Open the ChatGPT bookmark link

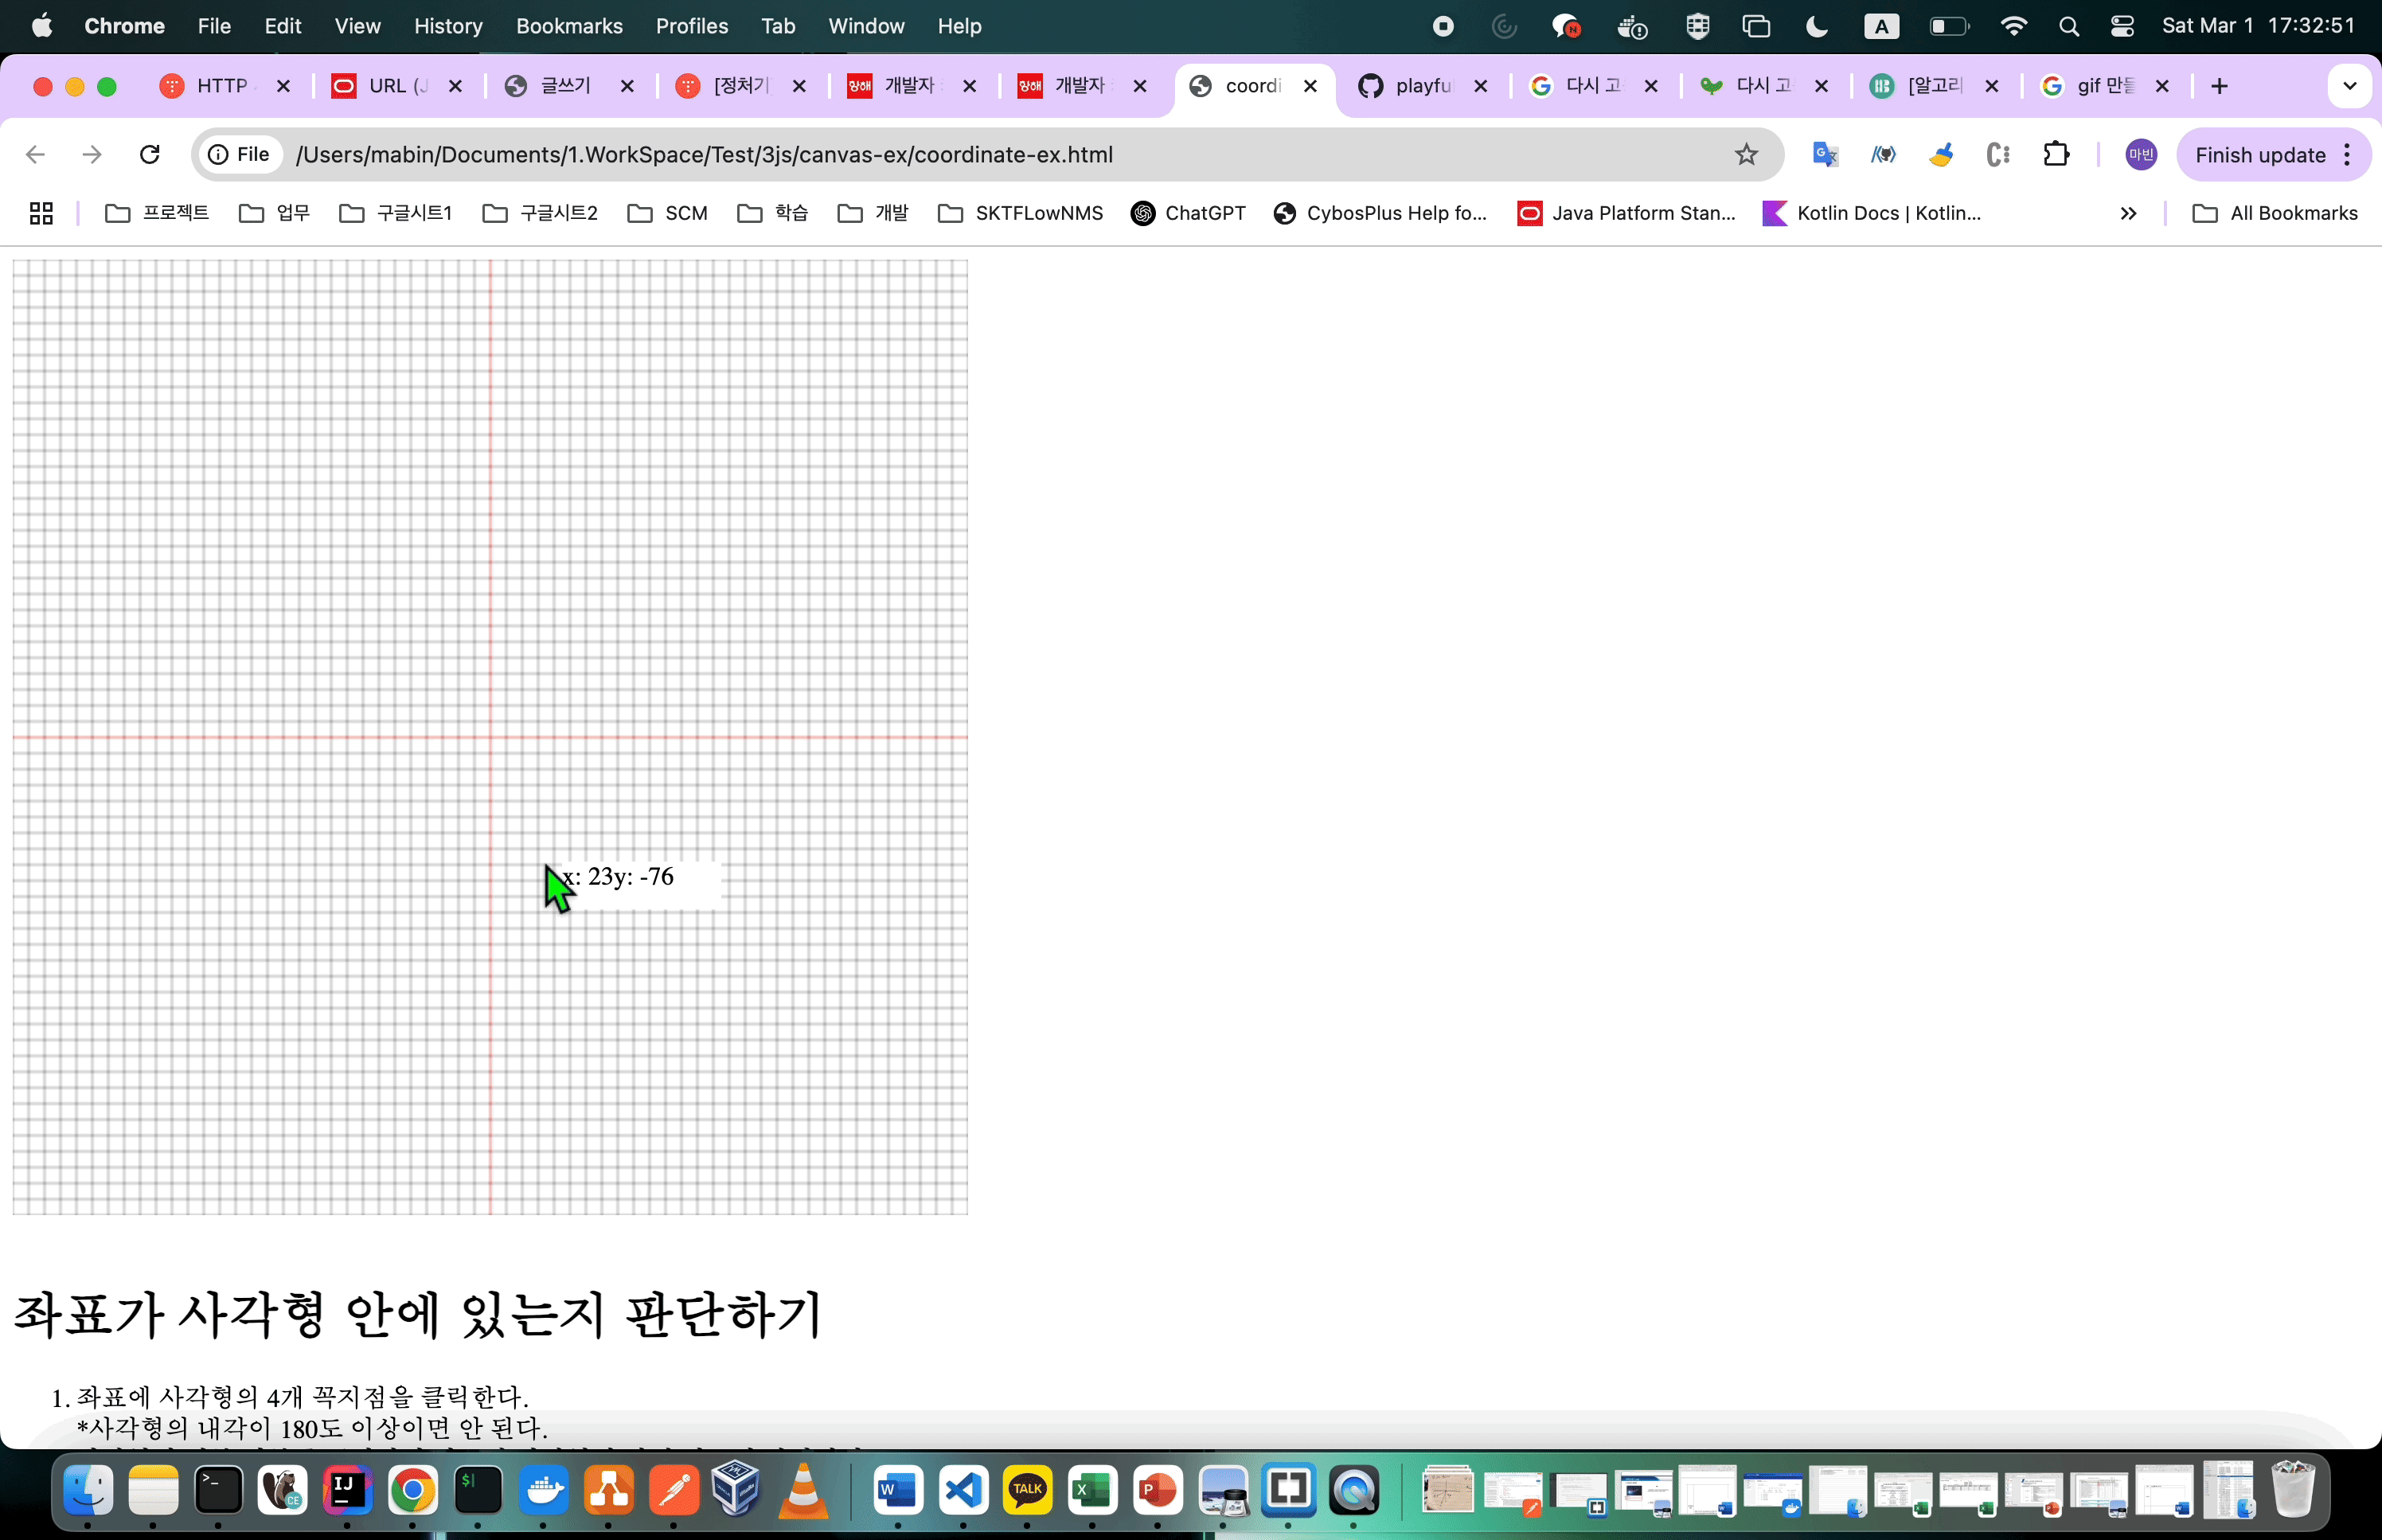tap(1188, 213)
